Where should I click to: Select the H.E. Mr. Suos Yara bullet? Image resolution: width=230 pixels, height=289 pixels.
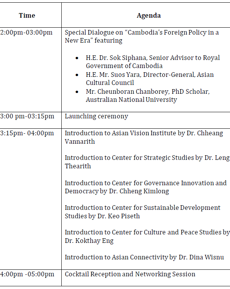coord(149,78)
